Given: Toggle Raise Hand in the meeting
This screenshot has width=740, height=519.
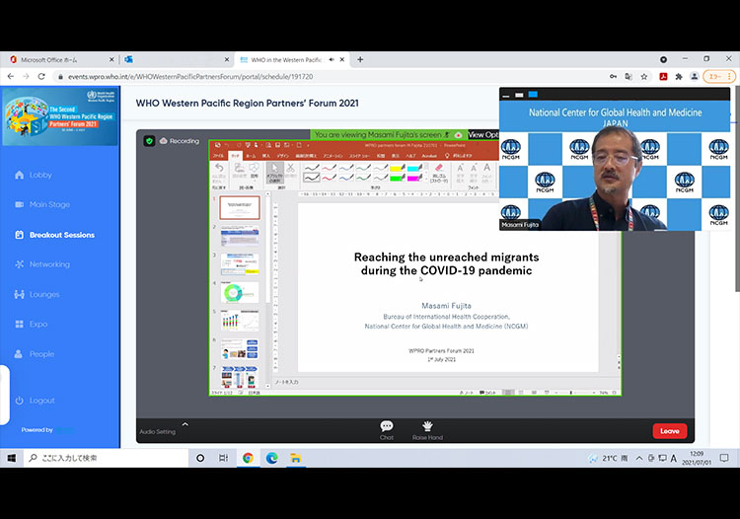Looking at the screenshot, I should point(427,427).
